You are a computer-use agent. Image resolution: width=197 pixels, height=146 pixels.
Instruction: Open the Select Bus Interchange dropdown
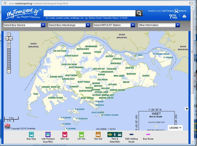(69, 25)
